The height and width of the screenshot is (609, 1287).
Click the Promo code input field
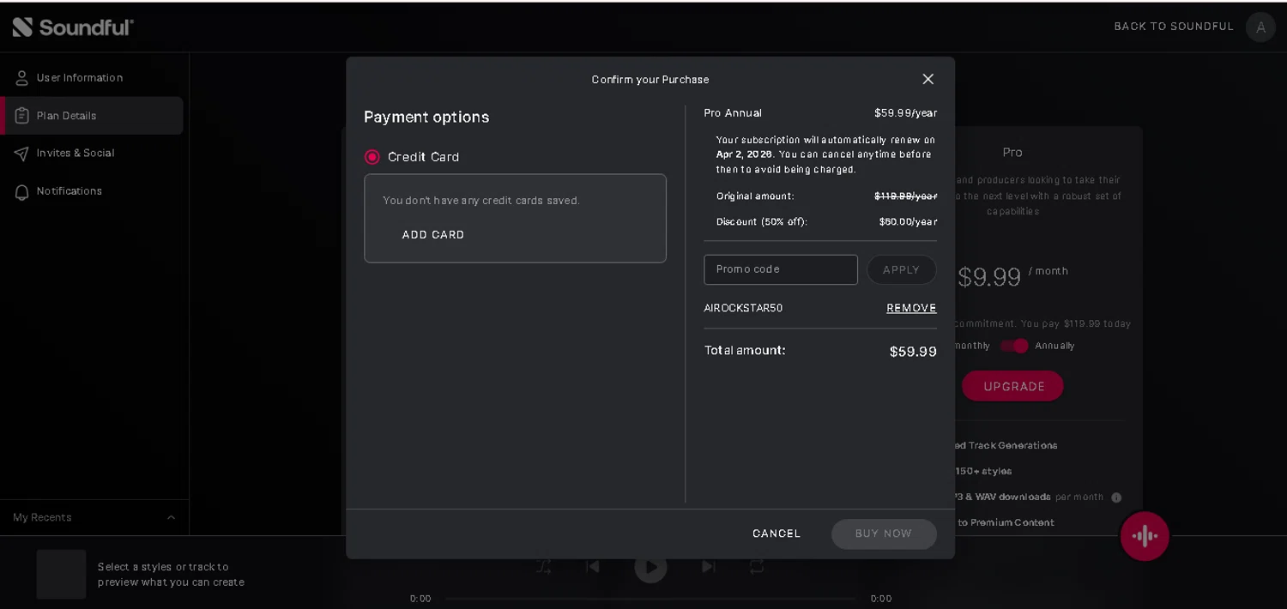point(781,269)
